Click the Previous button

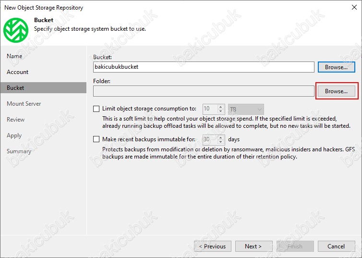(x=212, y=246)
